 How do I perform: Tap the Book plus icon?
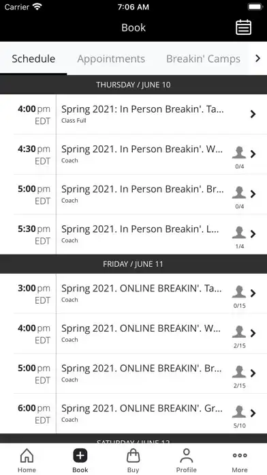[x=80, y=456]
